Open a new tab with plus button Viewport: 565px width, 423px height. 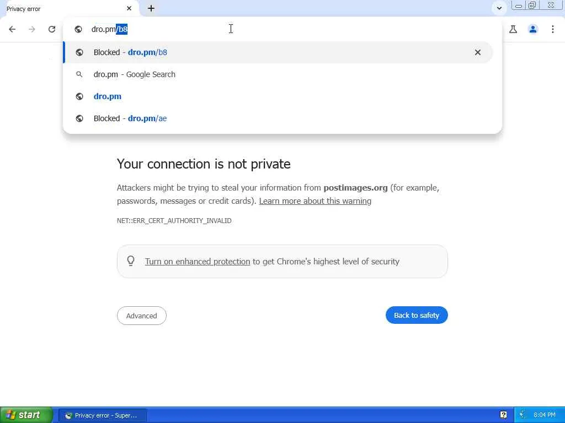coord(151,8)
